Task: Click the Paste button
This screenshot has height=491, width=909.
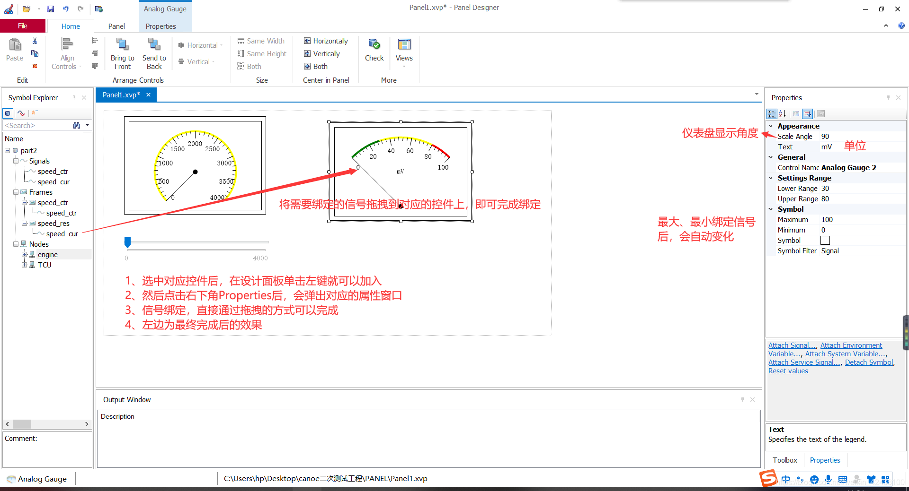Action: (15, 50)
